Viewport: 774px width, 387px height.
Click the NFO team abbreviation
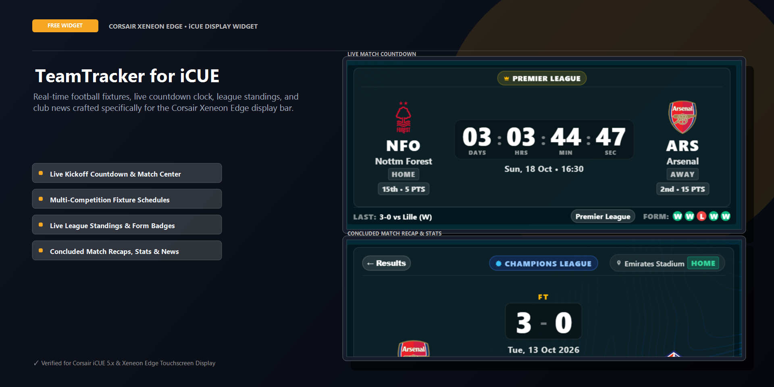(x=403, y=146)
